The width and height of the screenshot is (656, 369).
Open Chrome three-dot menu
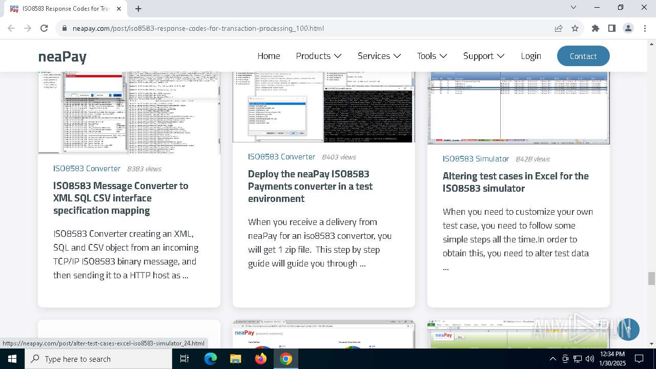click(x=645, y=28)
